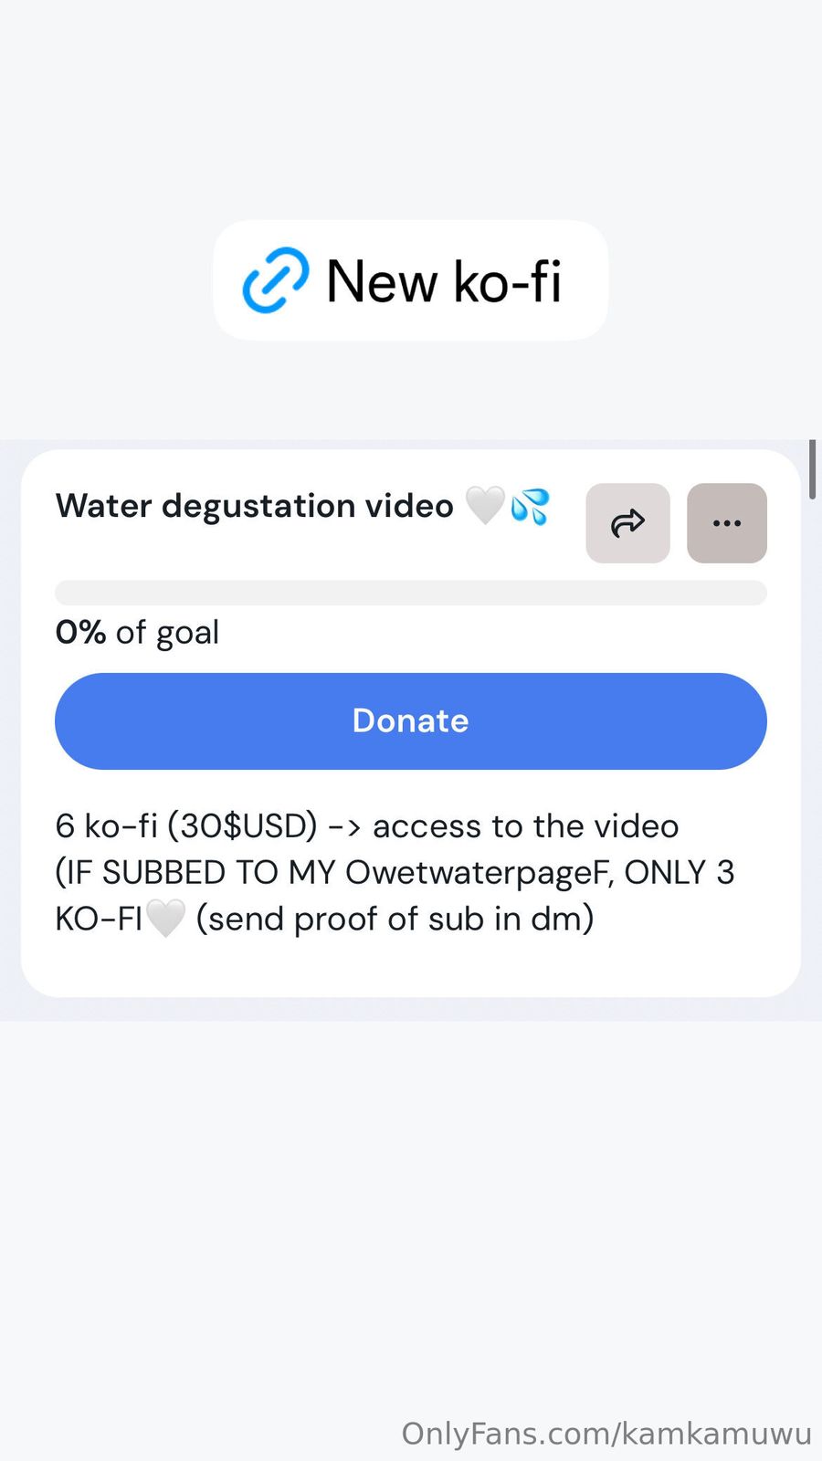Screen dimensions: 822x1461
Task: Click "access to the video" text
Action: coord(525,826)
